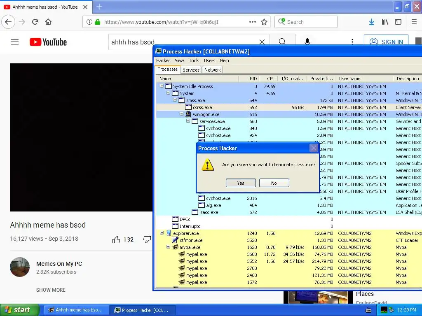Select the ctfmon.exe process icon

point(175,240)
